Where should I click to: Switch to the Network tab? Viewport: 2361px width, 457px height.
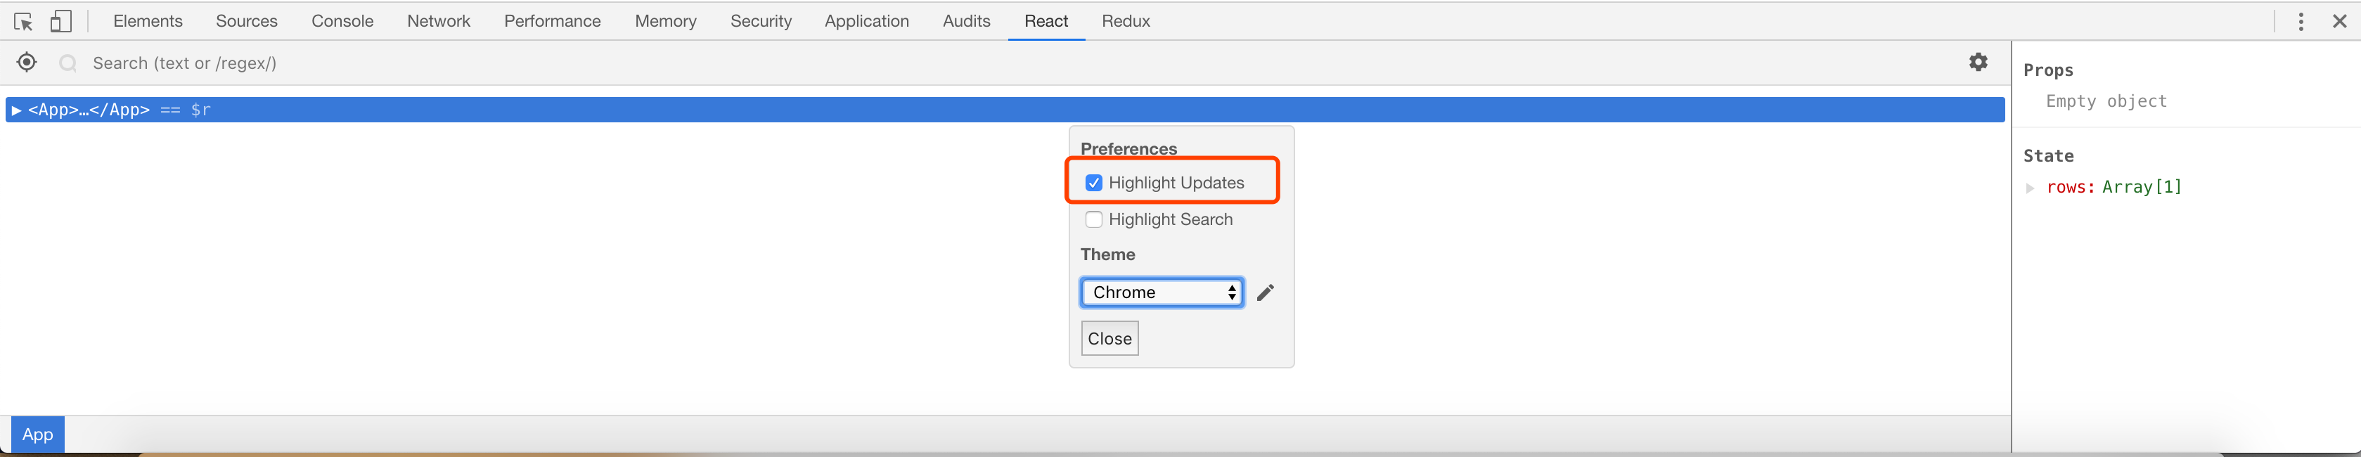pos(438,21)
